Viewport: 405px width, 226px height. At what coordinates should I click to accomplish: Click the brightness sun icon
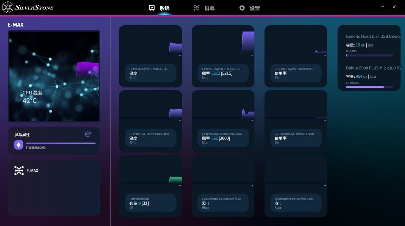pyautogui.click(x=19, y=144)
